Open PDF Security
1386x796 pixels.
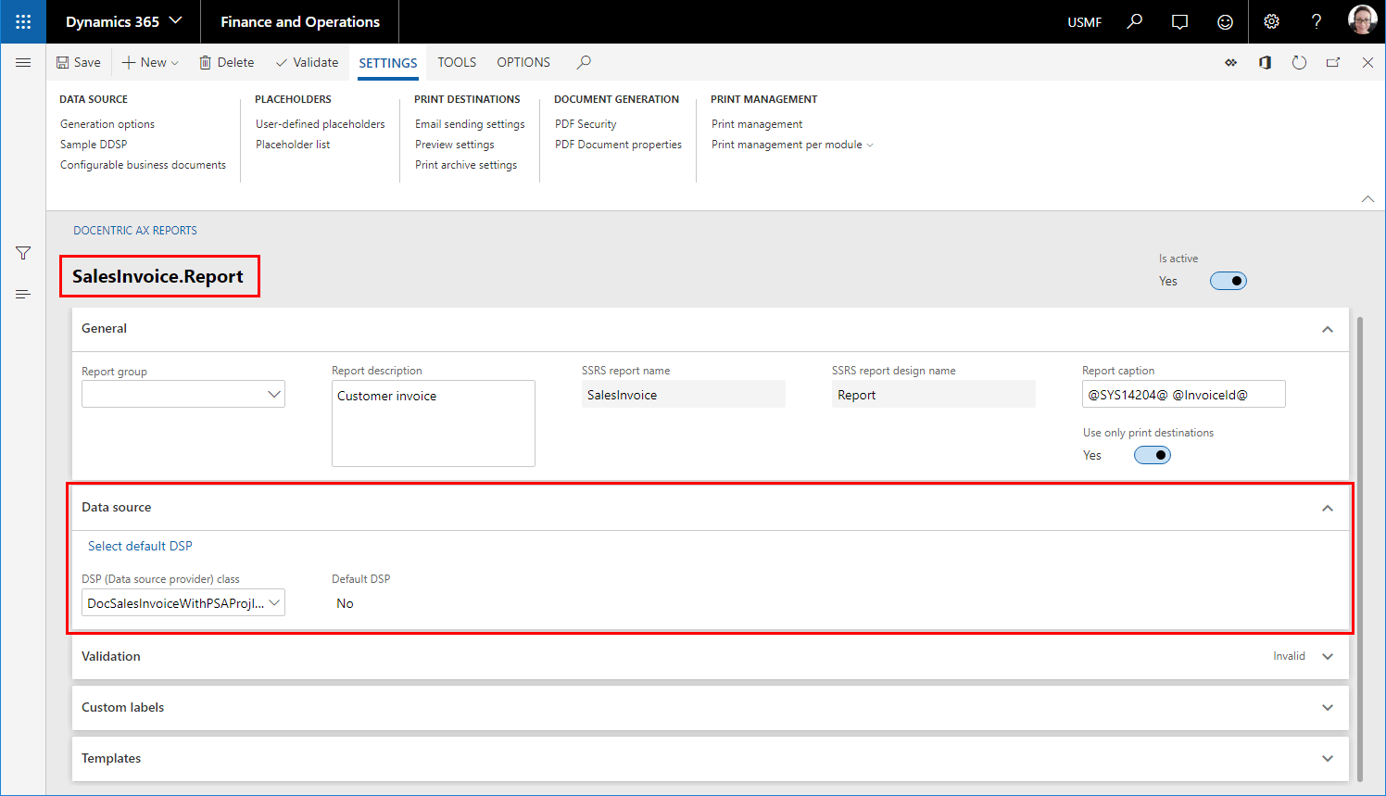pyautogui.click(x=586, y=124)
